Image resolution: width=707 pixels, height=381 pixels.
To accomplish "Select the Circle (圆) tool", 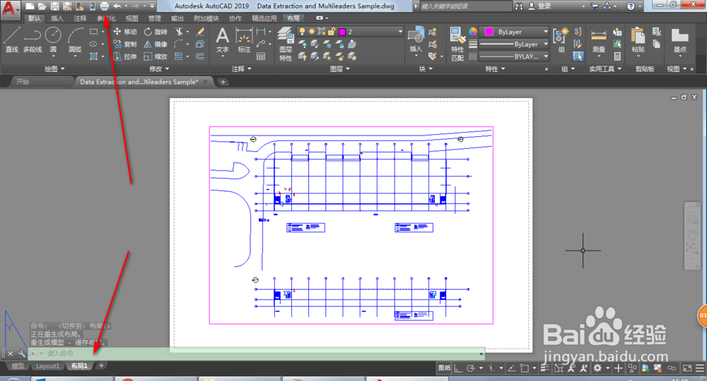I will [x=53, y=40].
